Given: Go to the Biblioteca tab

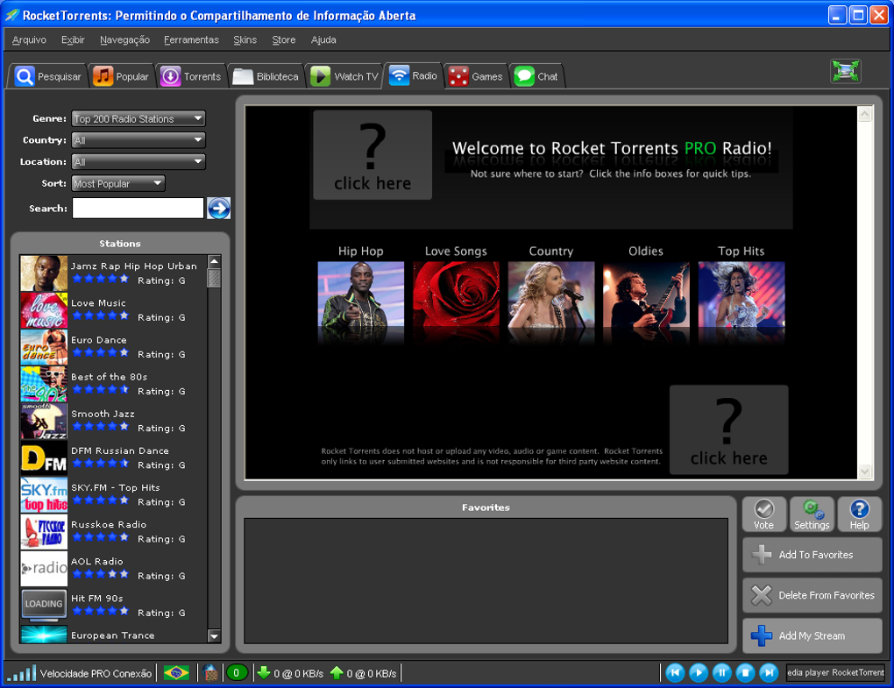Looking at the screenshot, I should pyautogui.click(x=266, y=76).
